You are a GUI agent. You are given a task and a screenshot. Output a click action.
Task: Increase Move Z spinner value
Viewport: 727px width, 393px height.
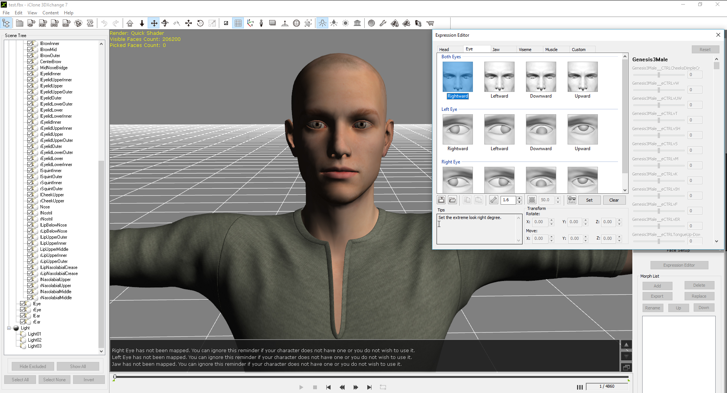tap(619, 237)
